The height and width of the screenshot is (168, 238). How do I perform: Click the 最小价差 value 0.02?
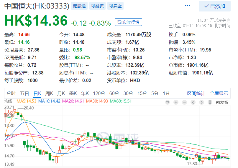[x=87, y=80]
